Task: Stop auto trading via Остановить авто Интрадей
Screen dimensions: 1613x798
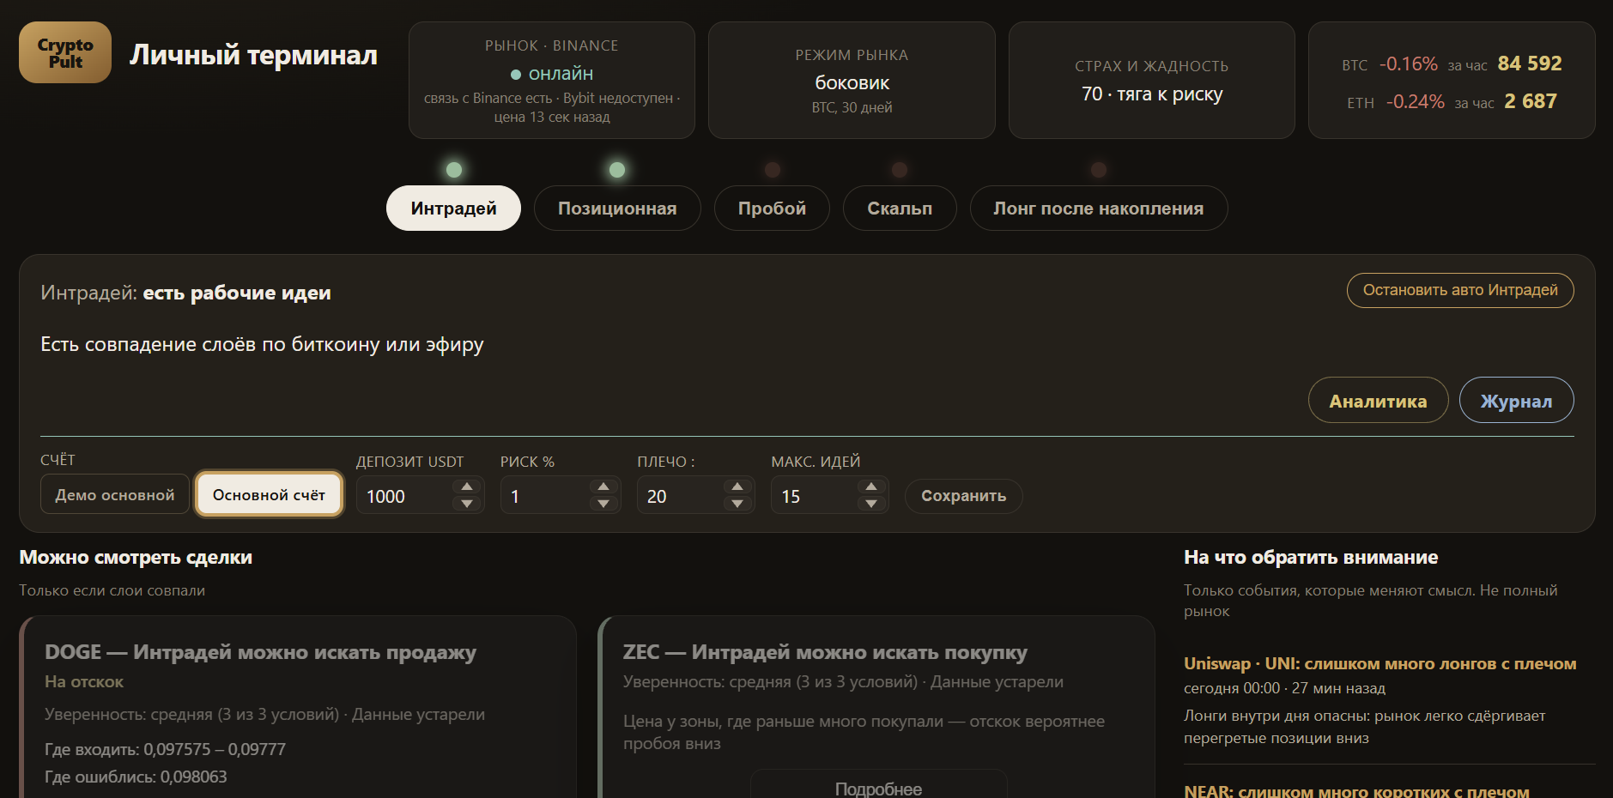Action: [1460, 290]
